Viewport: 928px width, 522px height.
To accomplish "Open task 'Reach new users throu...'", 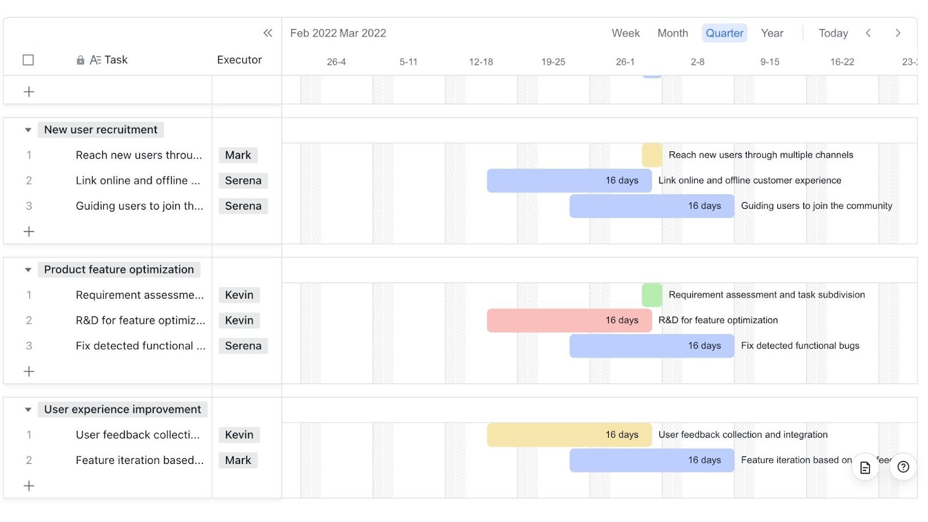I will pyautogui.click(x=139, y=155).
